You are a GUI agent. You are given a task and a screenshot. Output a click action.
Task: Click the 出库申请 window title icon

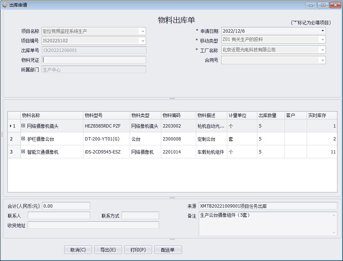[x=5, y=5]
